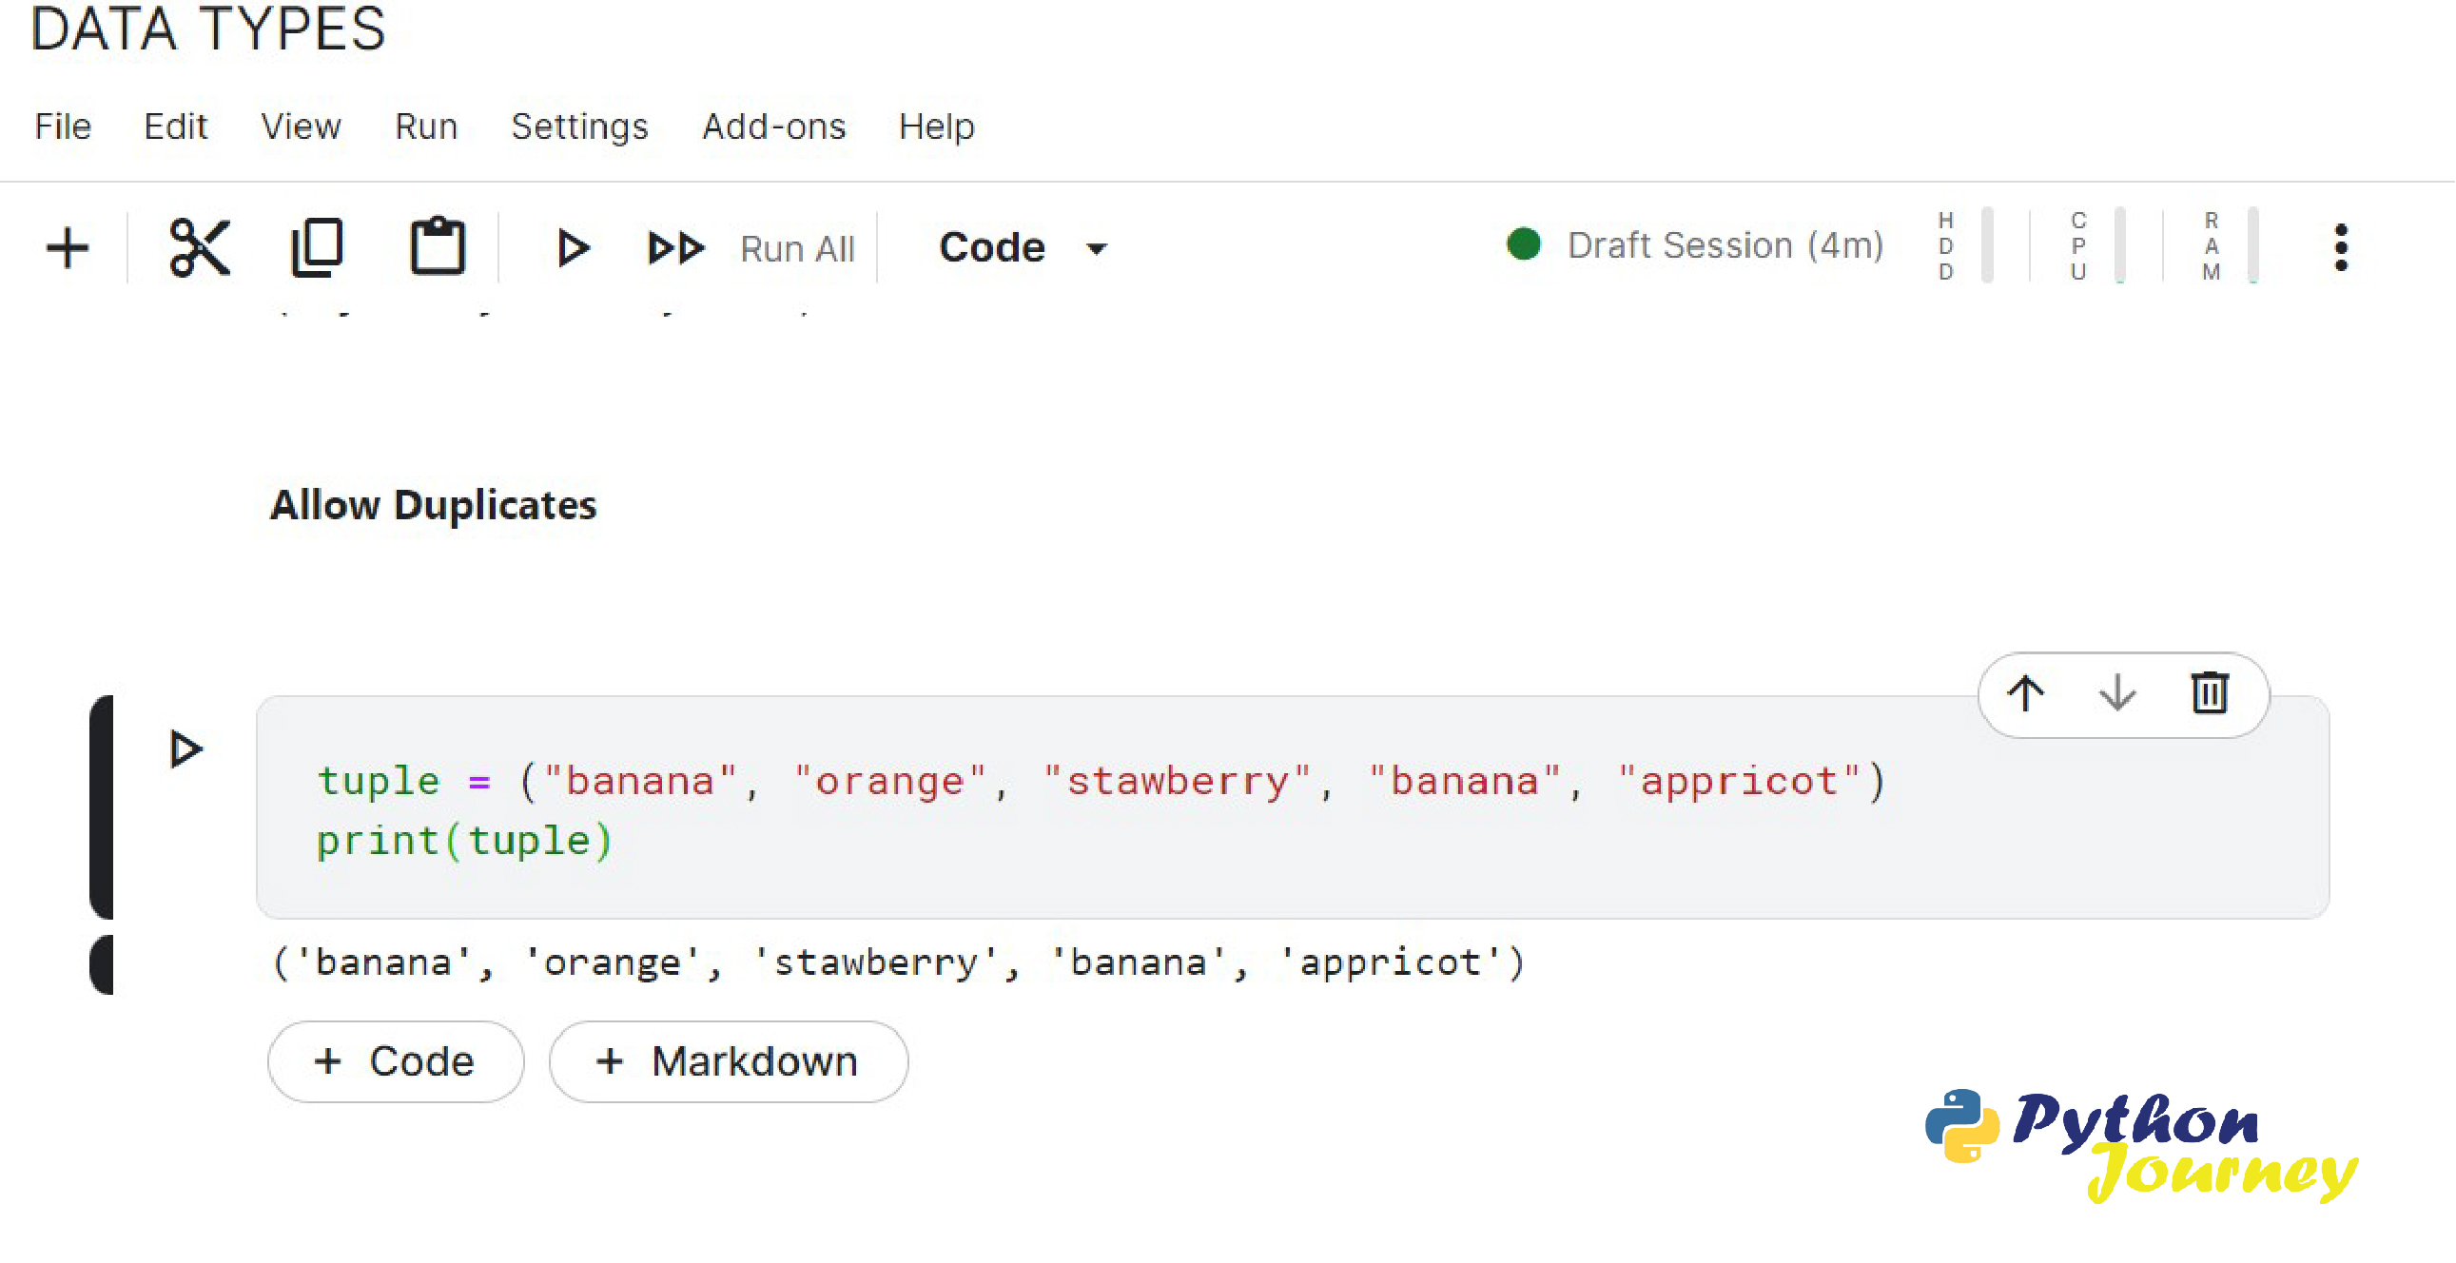The height and width of the screenshot is (1263, 2456).
Task: Click the fast-forward Run All icon
Action: (x=675, y=248)
